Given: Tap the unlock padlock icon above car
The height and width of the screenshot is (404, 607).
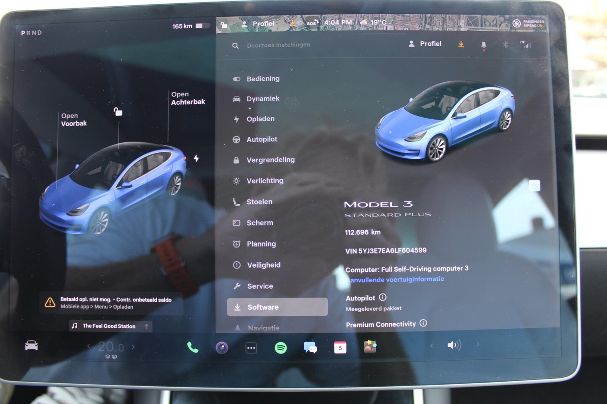Looking at the screenshot, I should (118, 112).
